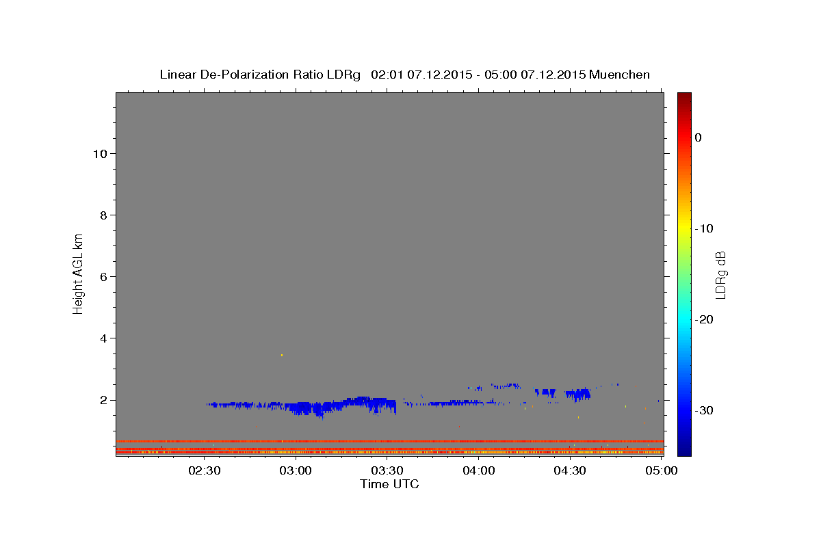Click the height axis label 10
Screen dimensions: 821x547
pos(100,154)
